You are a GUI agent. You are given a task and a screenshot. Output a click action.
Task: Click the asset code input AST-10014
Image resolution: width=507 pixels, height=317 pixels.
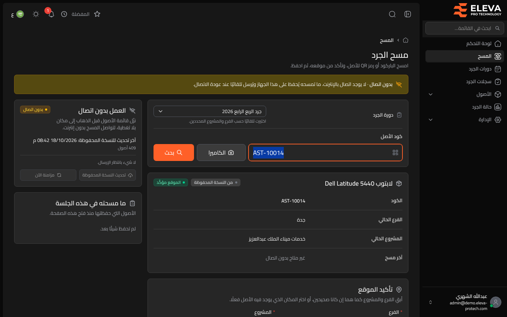pos(325,153)
